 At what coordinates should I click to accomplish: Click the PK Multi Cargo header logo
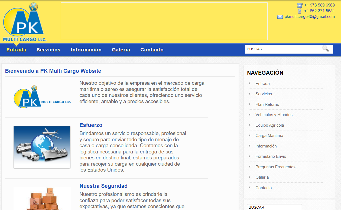tap(25, 23)
